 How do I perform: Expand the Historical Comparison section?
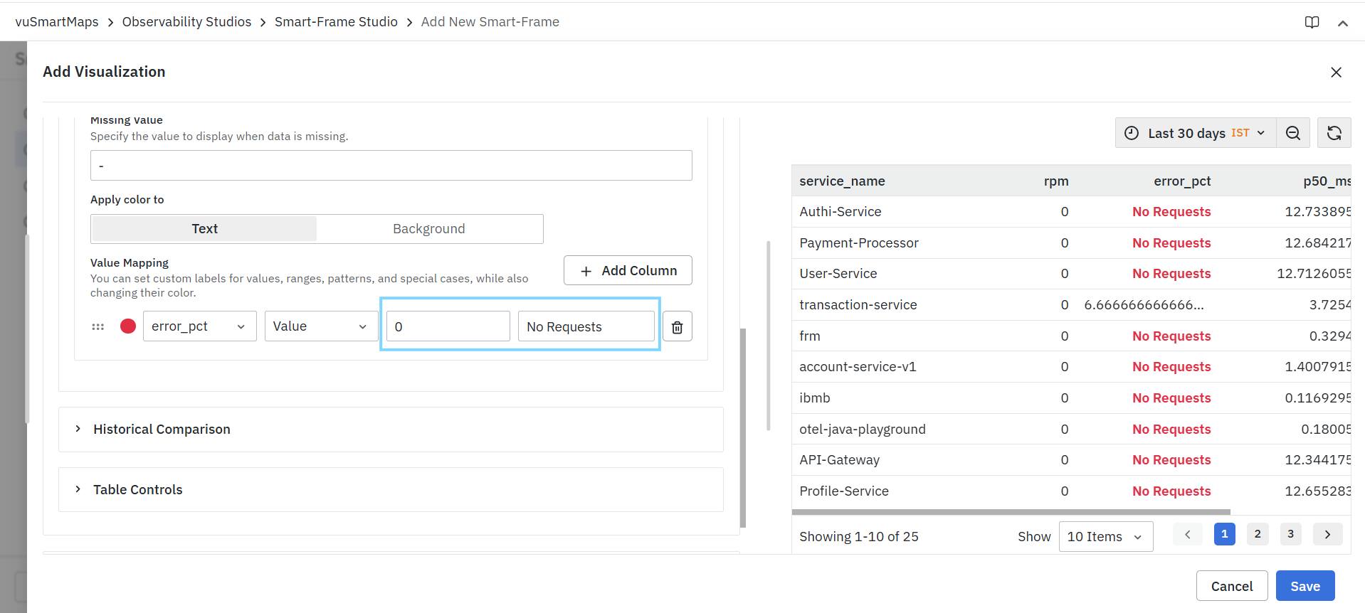pyautogui.click(x=391, y=430)
